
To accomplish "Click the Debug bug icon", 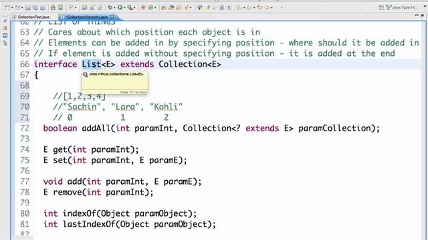I will 110,7.
